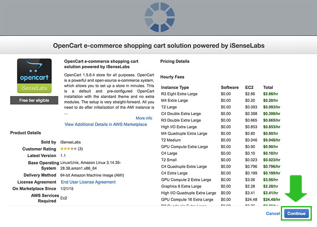This screenshot has width=317, height=227.
Task: Click the Continue button
Action: coord(297,213)
